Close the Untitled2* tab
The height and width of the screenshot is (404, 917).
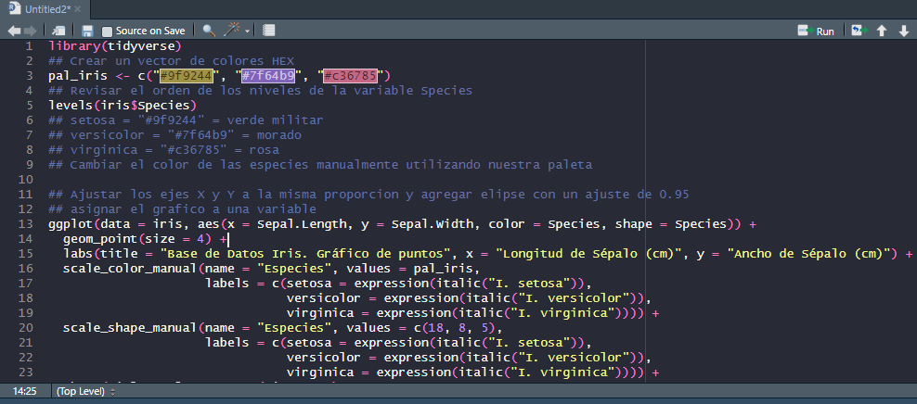[78, 8]
